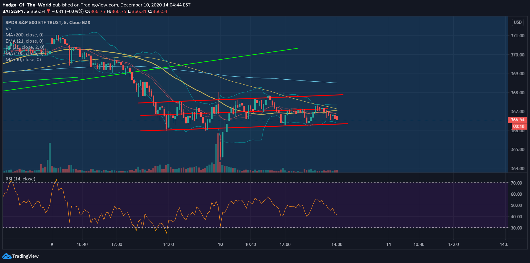530x263 pixels.
Task: Click the date label 11 on the time axis
Action: coord(389,244)
